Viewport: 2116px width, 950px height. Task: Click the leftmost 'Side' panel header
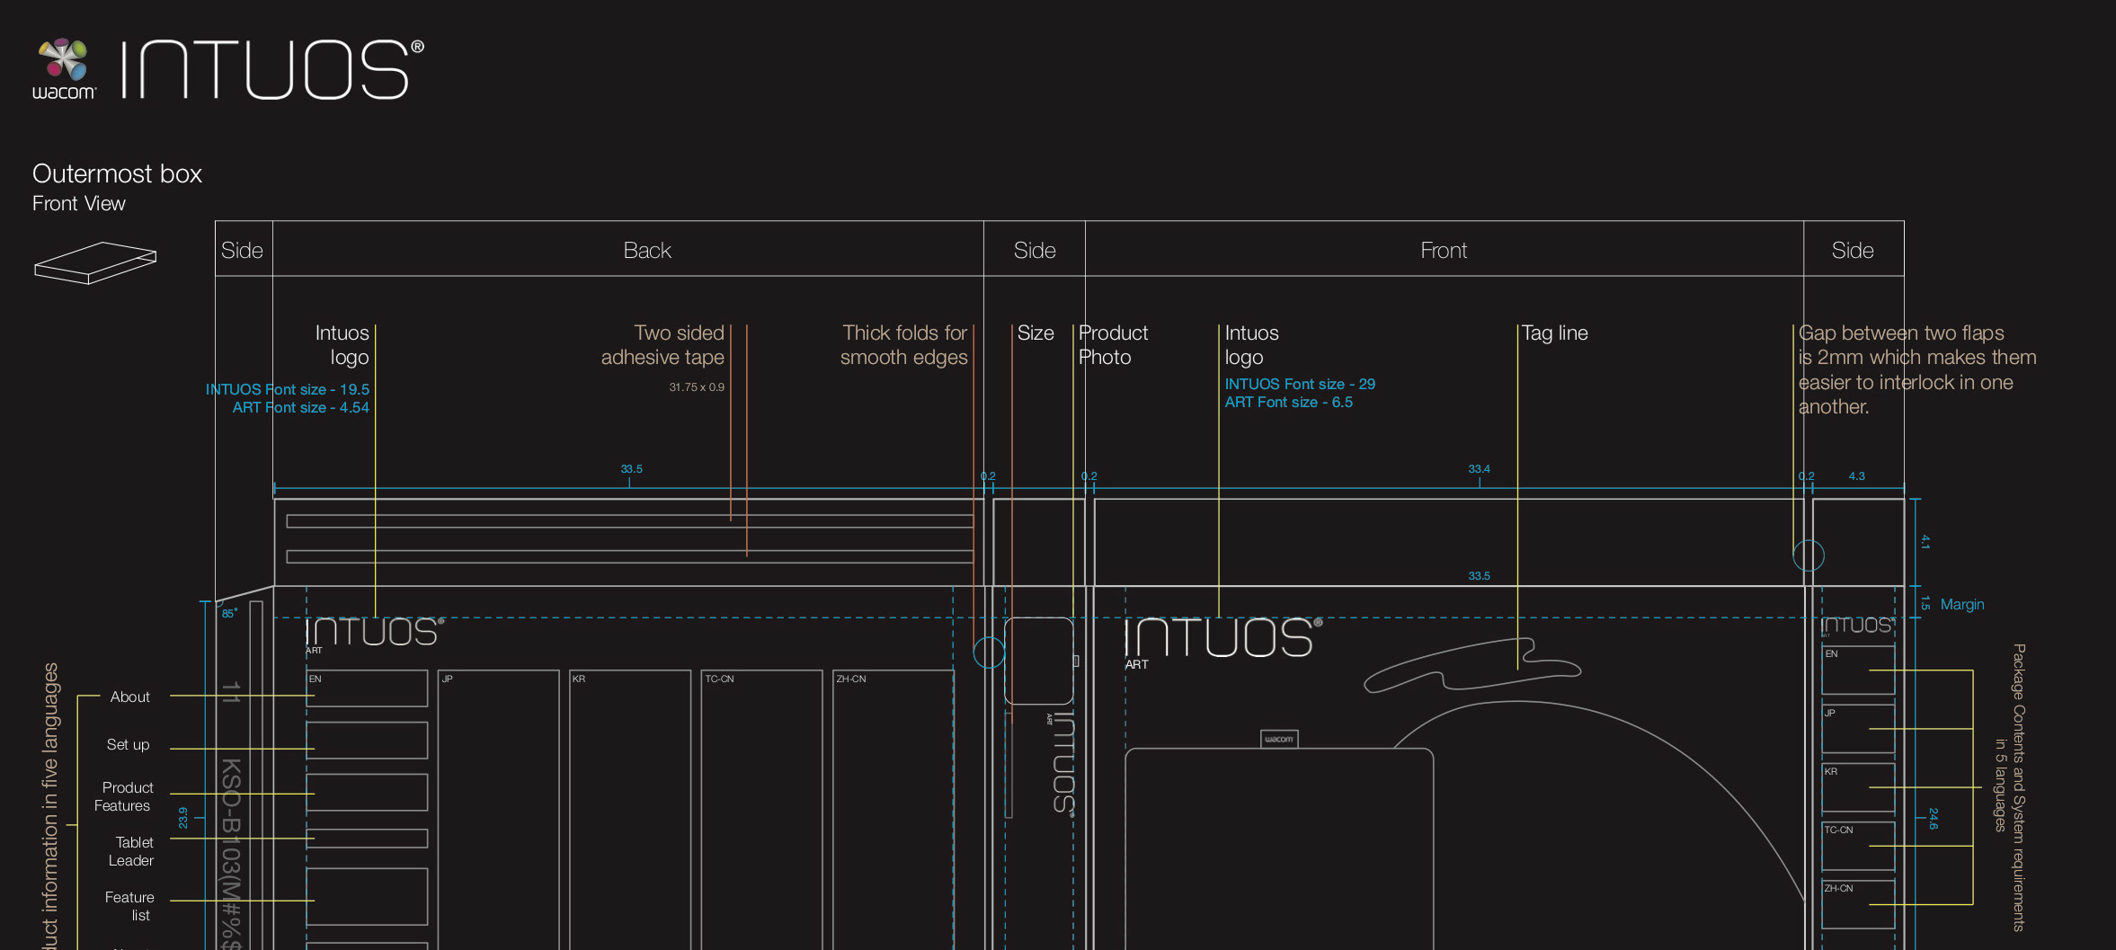(x=243, y=251)
